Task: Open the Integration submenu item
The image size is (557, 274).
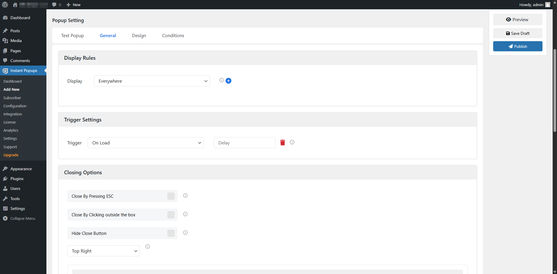Action: (x=13, y=114)
